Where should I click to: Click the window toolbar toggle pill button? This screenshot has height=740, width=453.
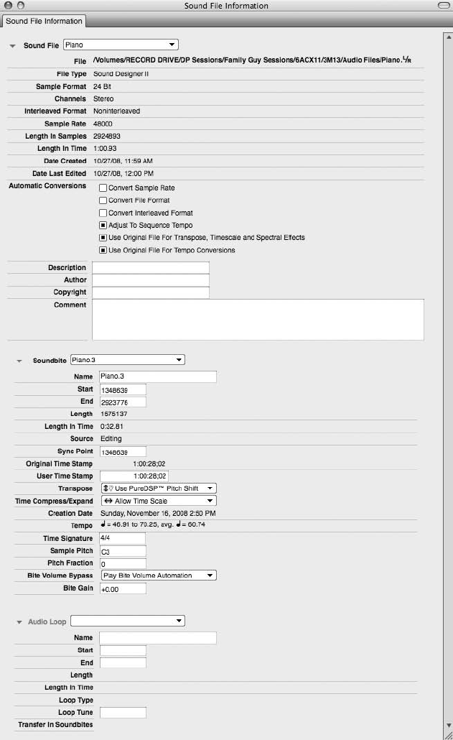coord(444,6)
